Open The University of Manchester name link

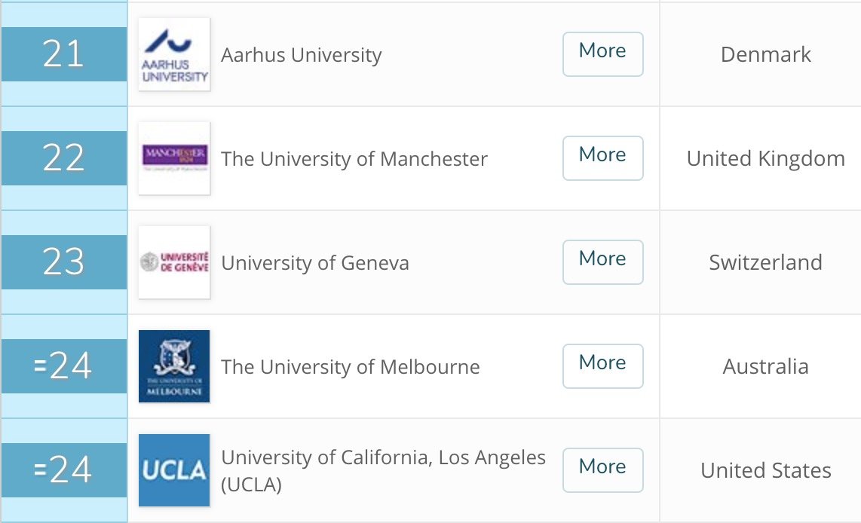coord(354,158)
